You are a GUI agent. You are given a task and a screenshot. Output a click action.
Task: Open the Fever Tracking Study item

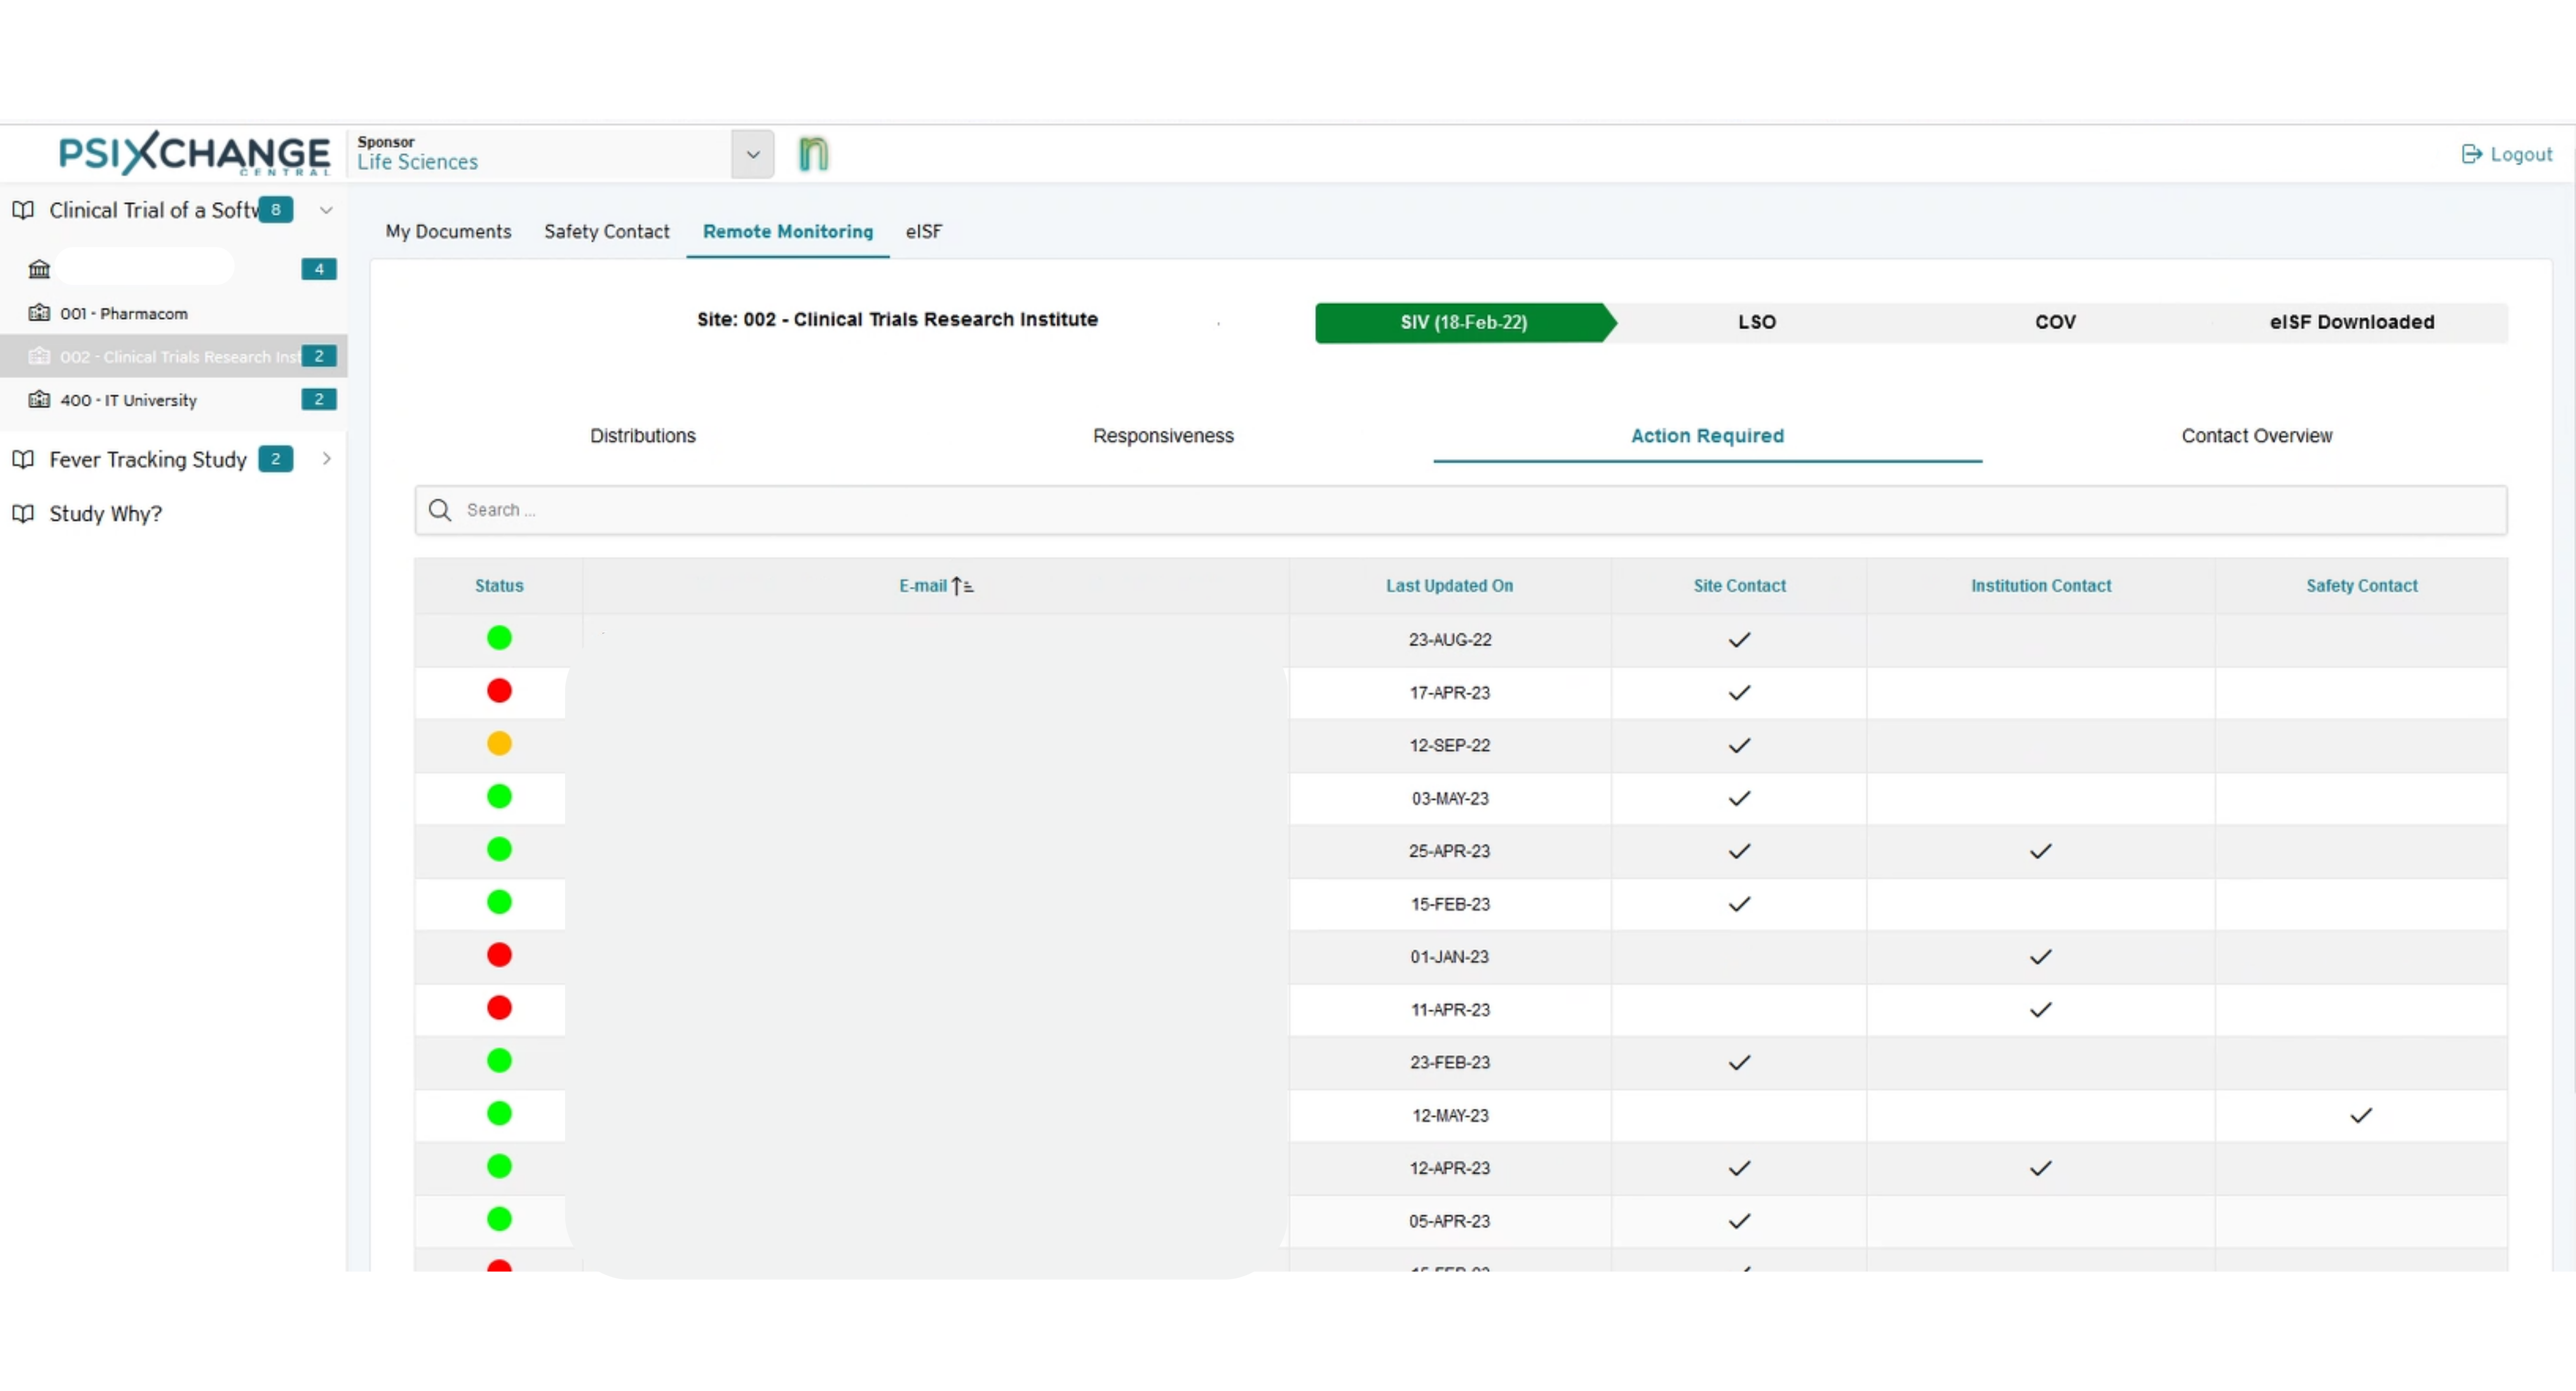[x=148, y=459]
